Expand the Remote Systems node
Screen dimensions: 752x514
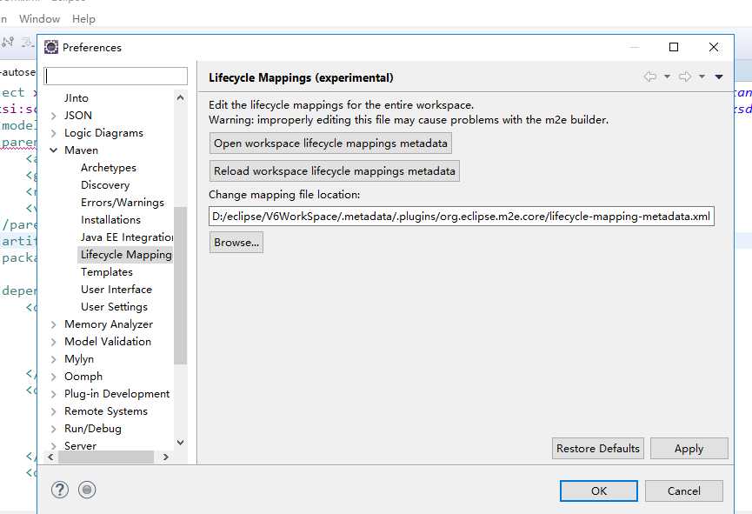click(x=53, y=411)
